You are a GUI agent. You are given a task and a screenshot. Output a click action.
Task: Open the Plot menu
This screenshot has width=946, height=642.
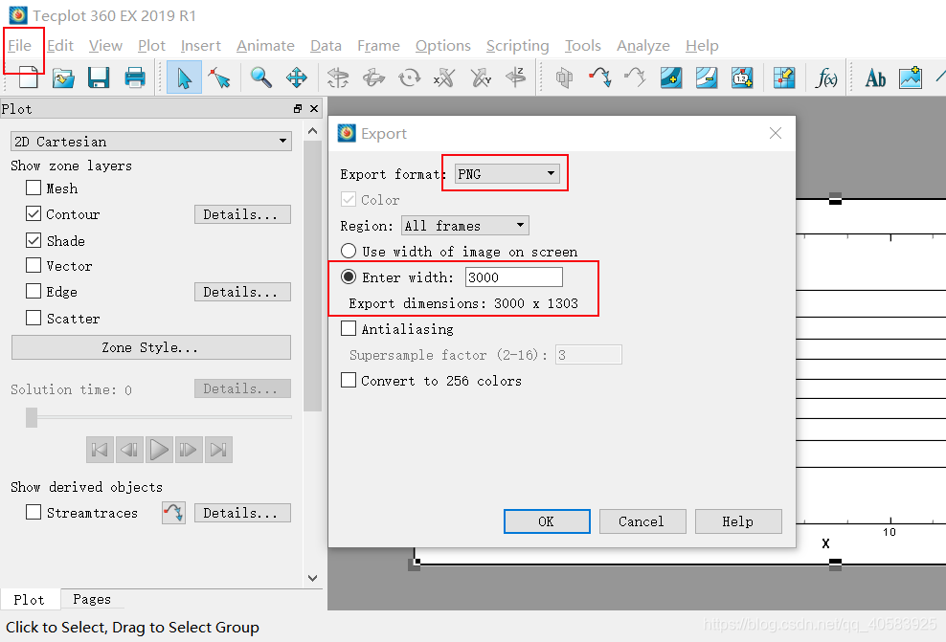click(151, 46)
